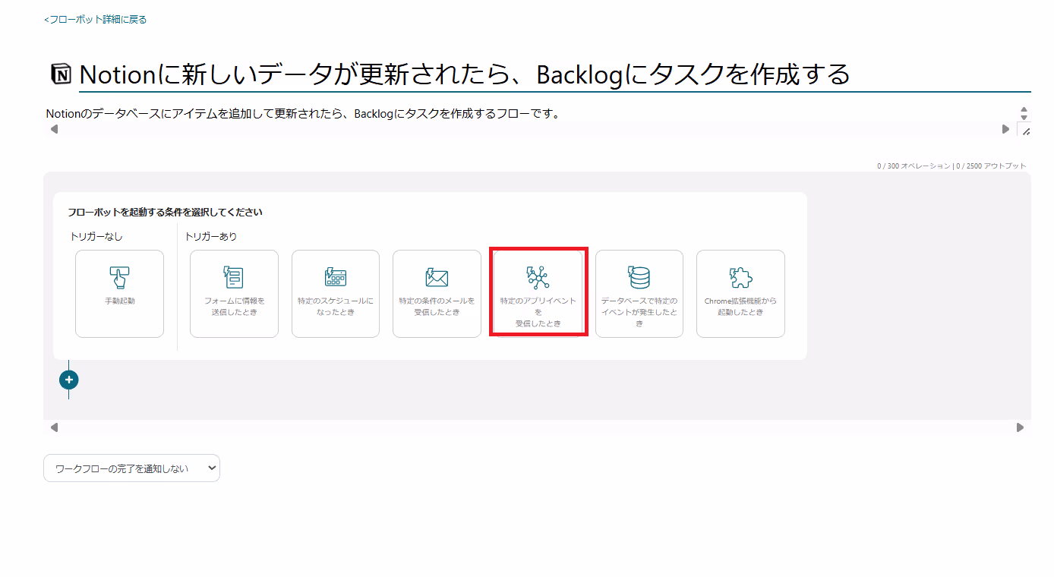
Task: Open the ワークフローの完了を通知しない dropdown
Action: click(131, 468)
